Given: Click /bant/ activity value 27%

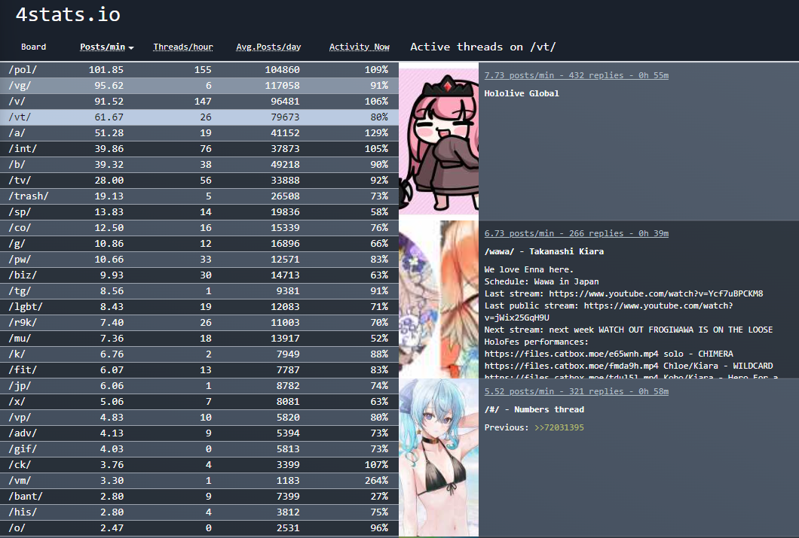Looking at the screenshot, I should pyautogui.click(x=379, y=496).
